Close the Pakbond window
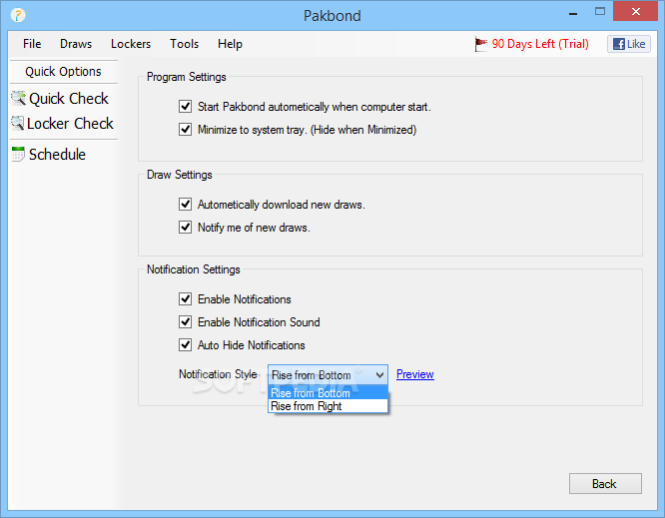 [635, 11]
